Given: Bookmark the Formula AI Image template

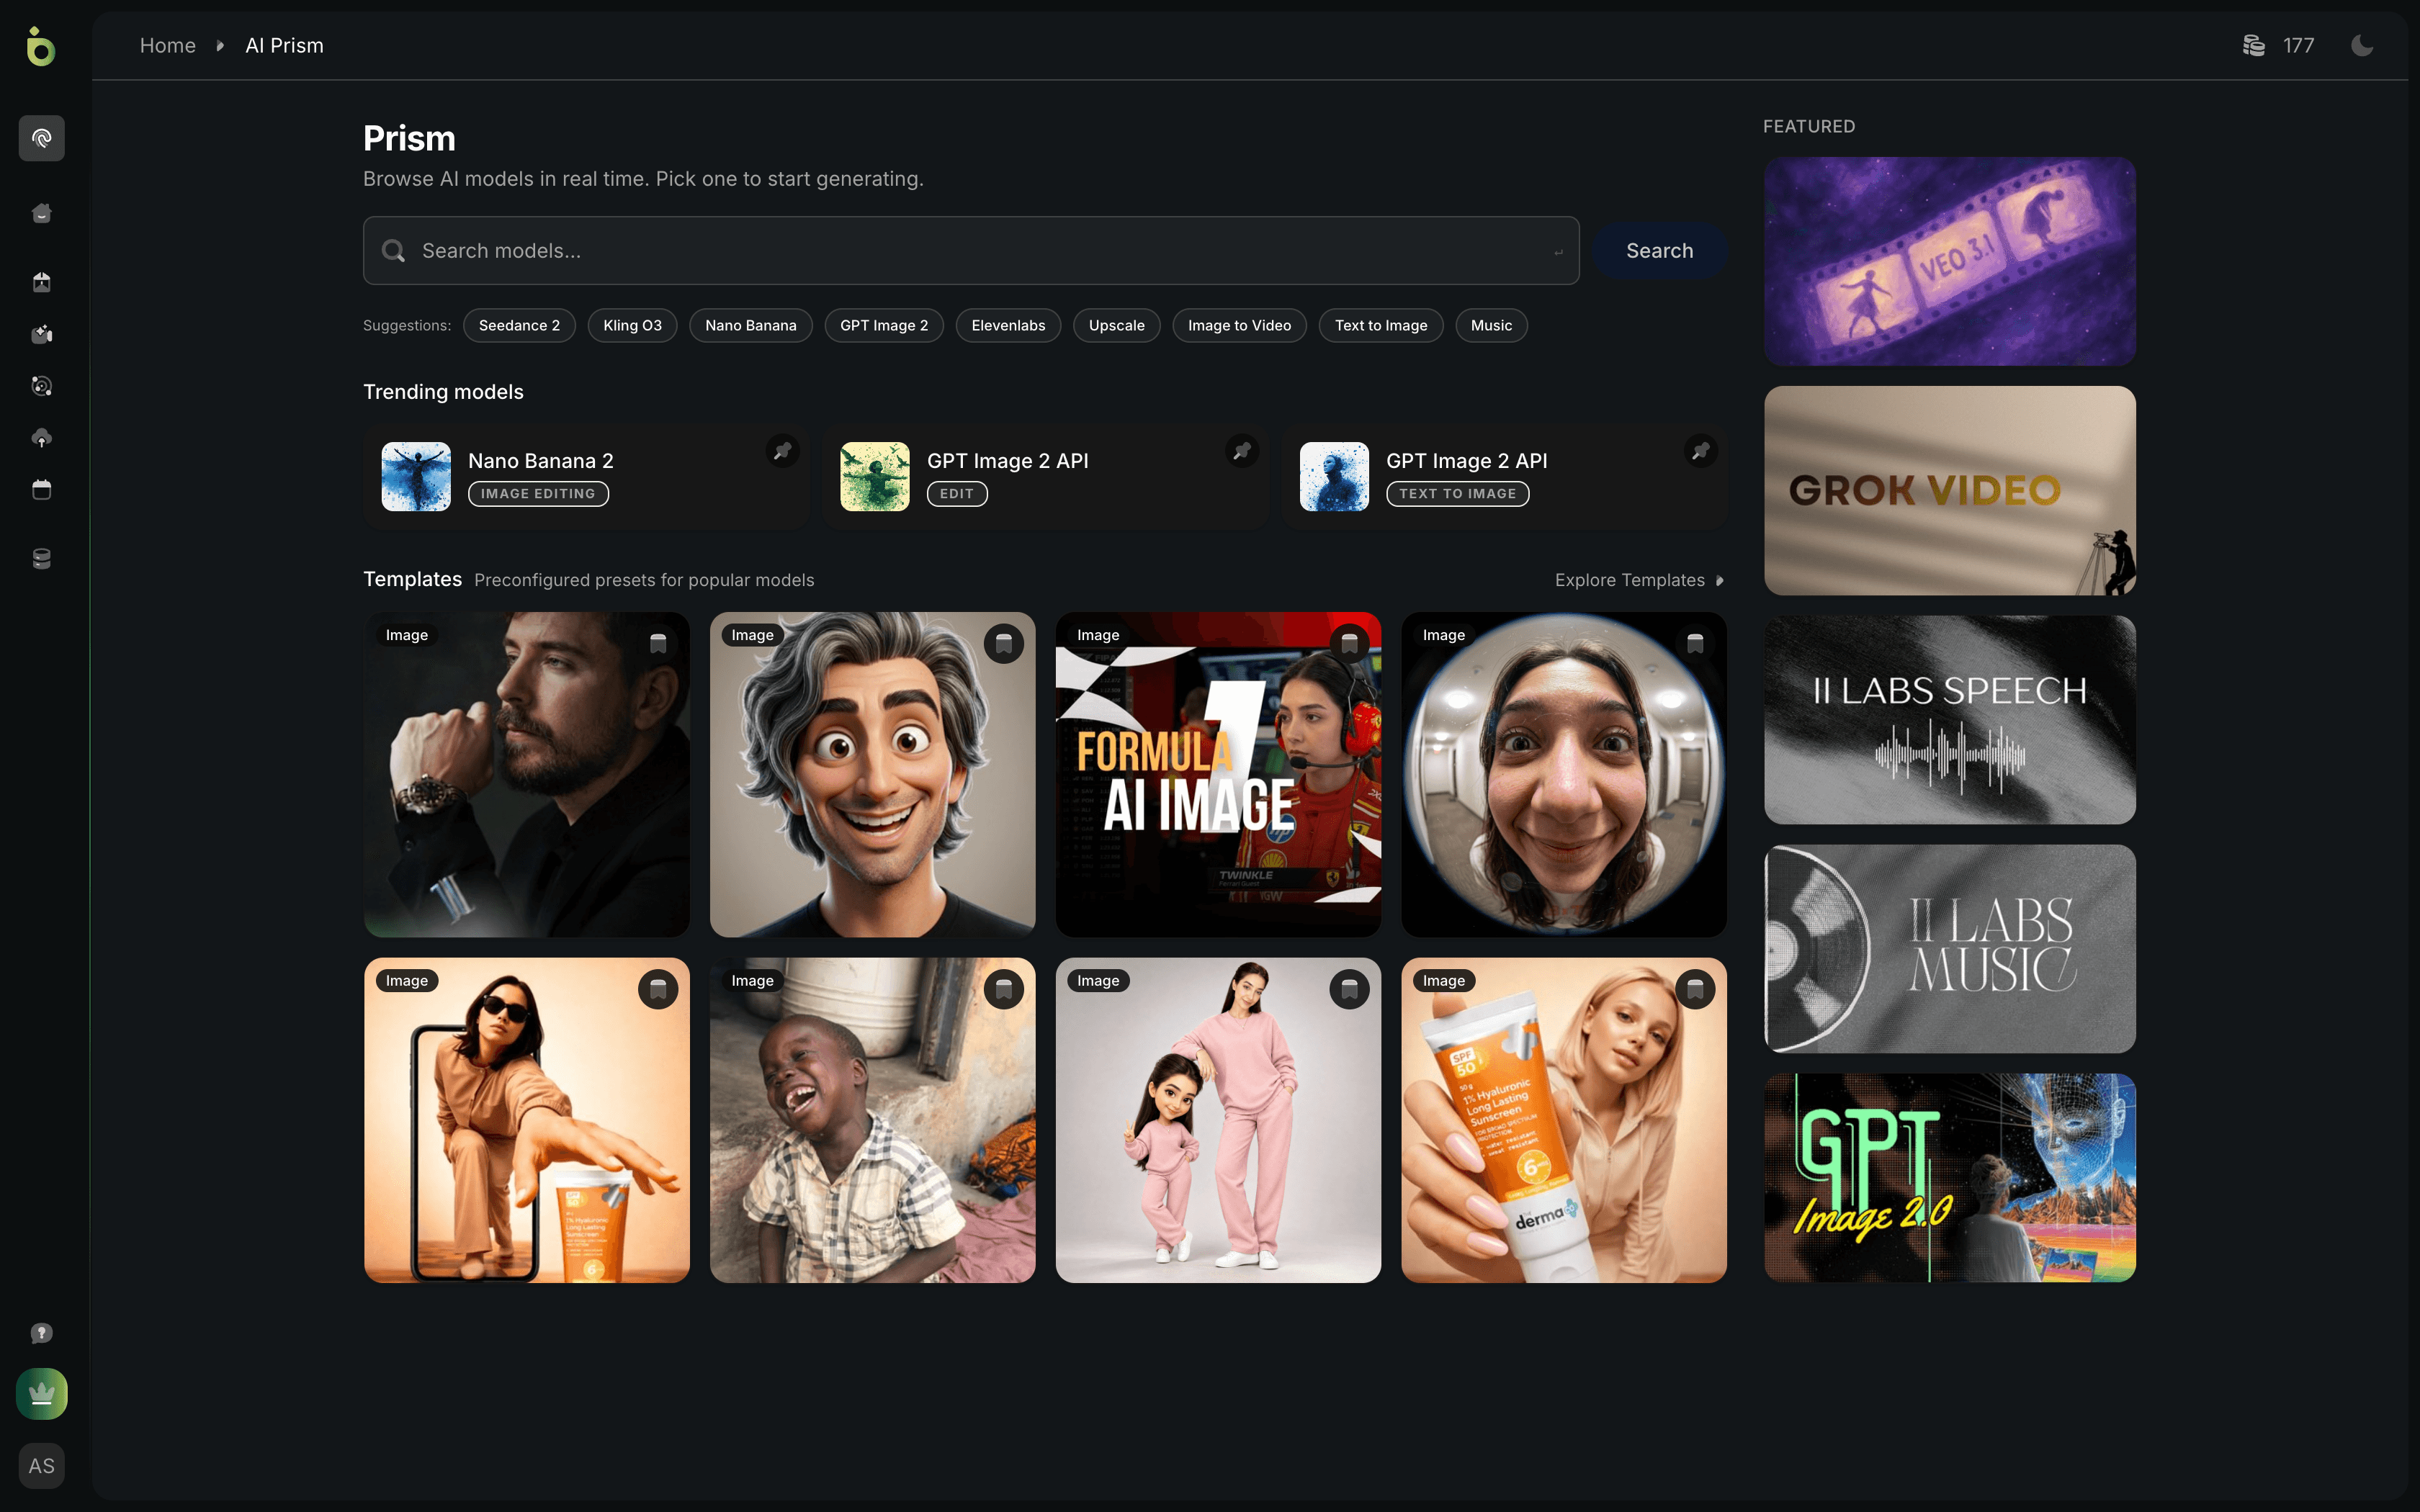Looking at the screenshot, I should click(x=1349, y=643).
